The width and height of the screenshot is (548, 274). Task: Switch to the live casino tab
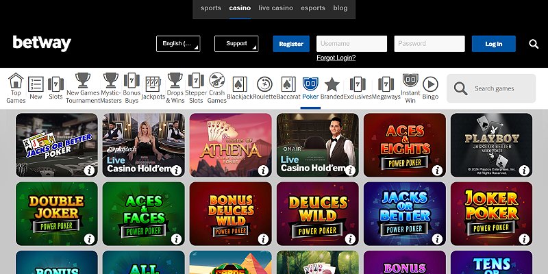[x=276, y=8]
